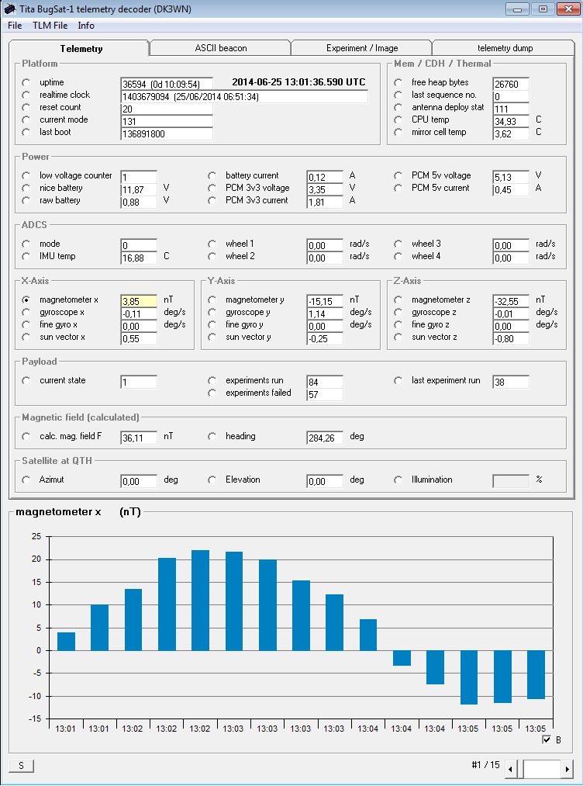Select the raw battery radio button

pyautogui.click(x=26, y=200)
